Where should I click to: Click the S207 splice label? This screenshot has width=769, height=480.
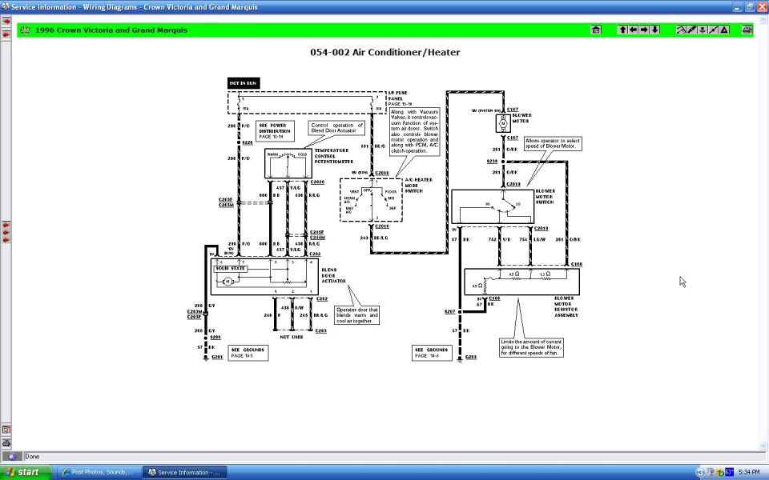click(449, 311)
